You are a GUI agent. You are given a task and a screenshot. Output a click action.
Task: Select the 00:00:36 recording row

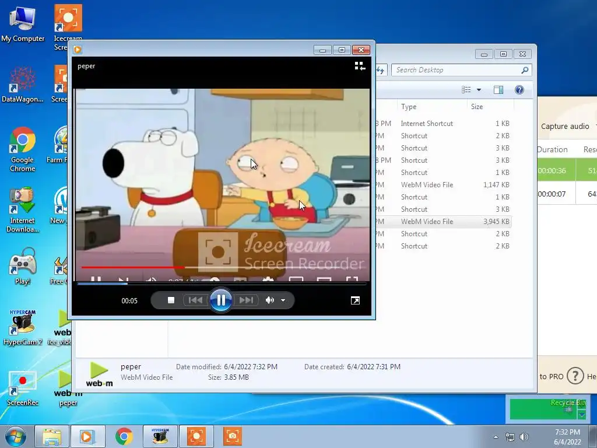567,170
